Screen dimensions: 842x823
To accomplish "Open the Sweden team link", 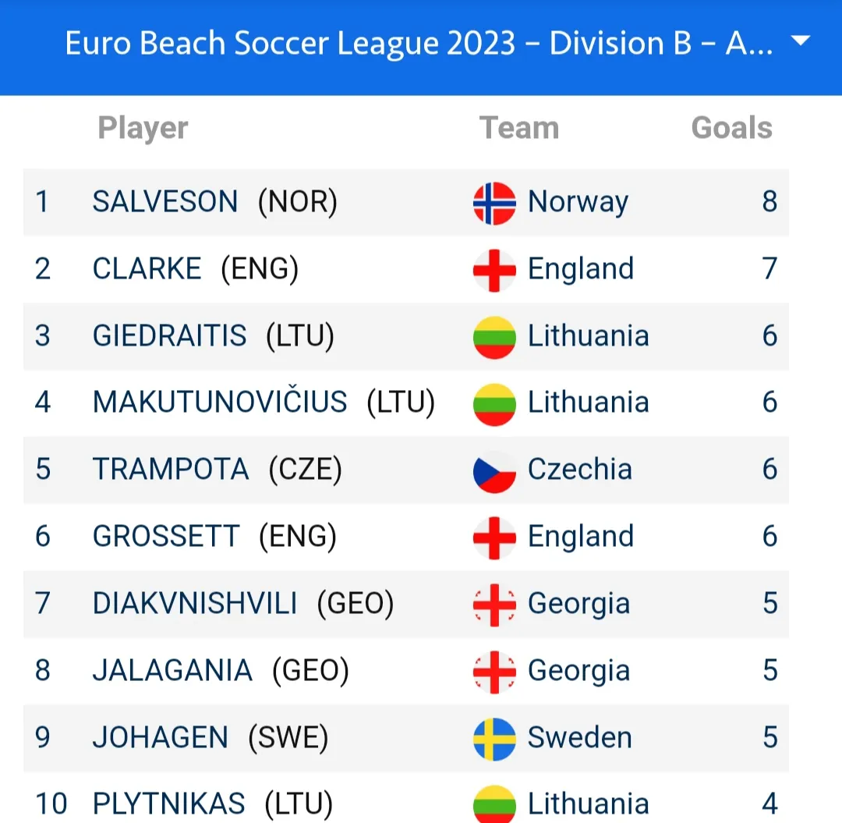I will (x=579, y=738).
